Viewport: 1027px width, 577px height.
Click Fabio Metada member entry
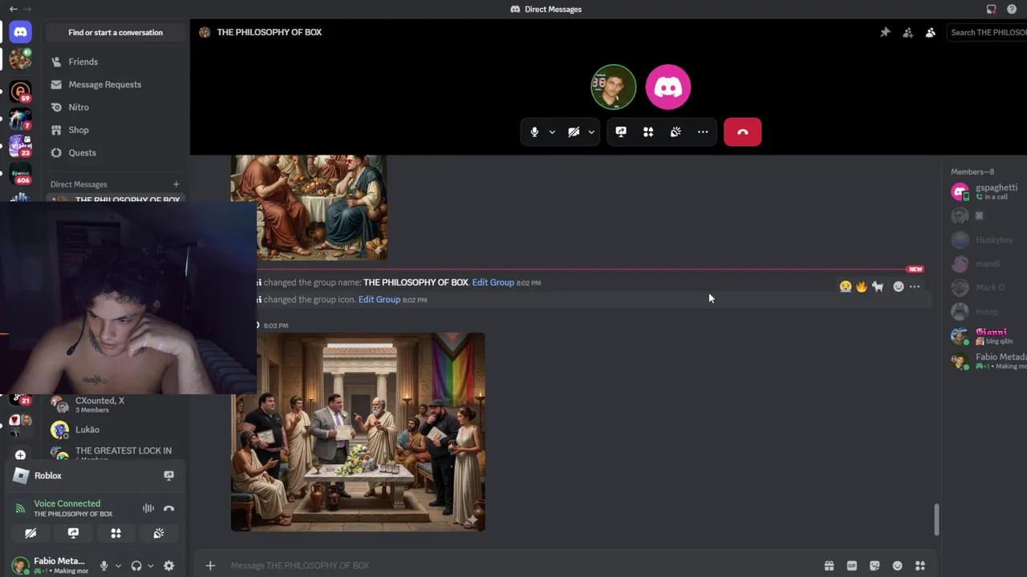coord(988,361)
